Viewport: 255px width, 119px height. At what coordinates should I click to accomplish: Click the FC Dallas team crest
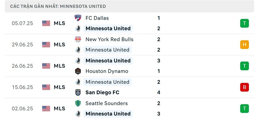78,18
